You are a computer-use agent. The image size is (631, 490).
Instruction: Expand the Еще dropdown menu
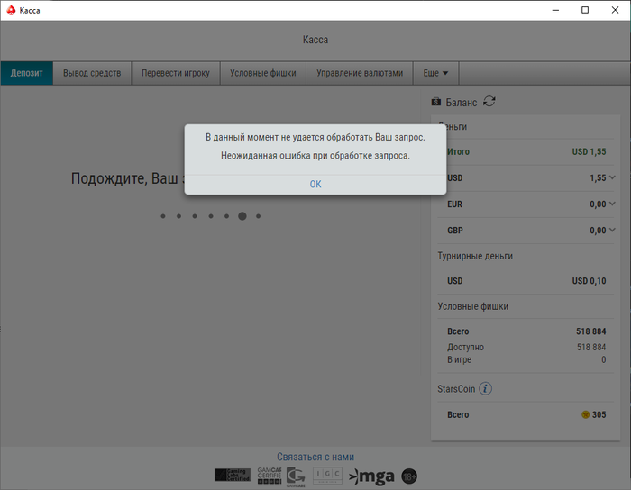pos(435,73)
